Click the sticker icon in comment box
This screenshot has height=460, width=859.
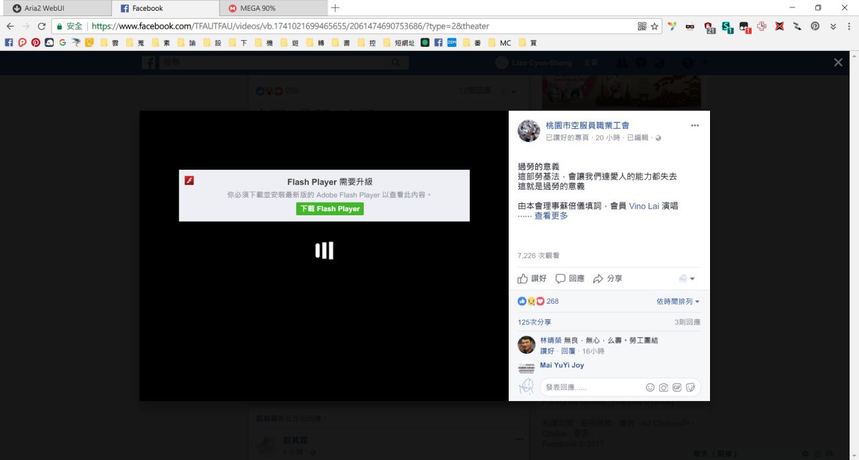(x=691, y=388)
